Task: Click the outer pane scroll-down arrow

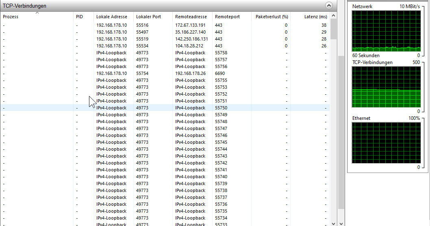Action: pos(341,223)
